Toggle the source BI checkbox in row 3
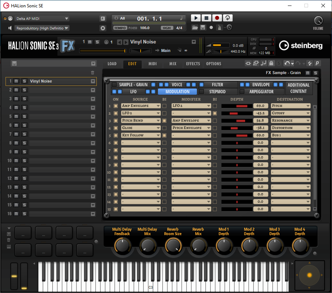The image size is (332, 293). pyautogui.click(x=164, y=121)
